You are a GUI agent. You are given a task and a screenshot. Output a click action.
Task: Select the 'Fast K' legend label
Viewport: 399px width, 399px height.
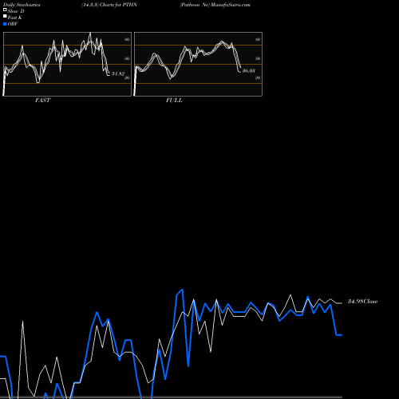[x=14, y=18]
